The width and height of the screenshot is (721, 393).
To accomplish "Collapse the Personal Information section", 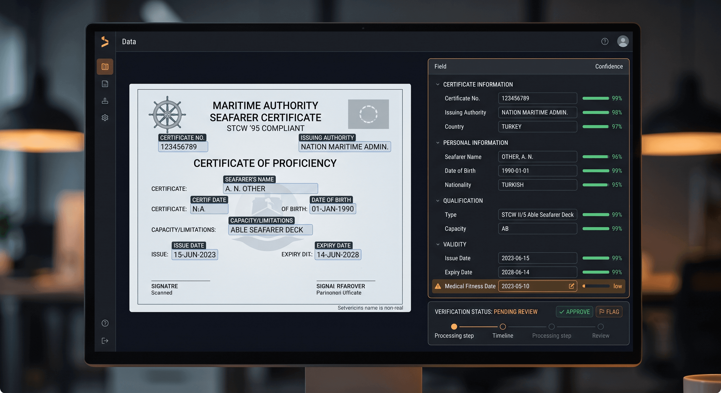I will click(x=438, y=143).
